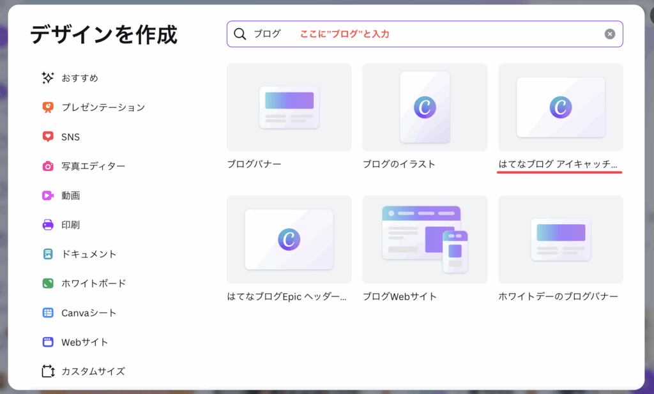Click the orange プレゼンテーション icon

(x=48, y=107)
